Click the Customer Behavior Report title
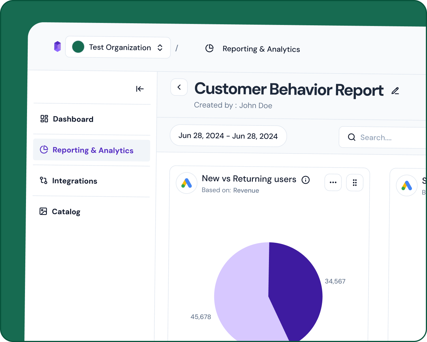This screenshot has width=427, height=342. 289,89
